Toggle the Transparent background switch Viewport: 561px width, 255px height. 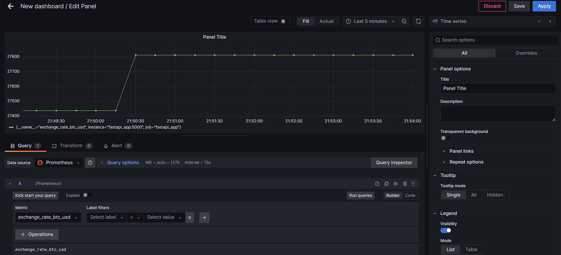(x=446, y=138)
